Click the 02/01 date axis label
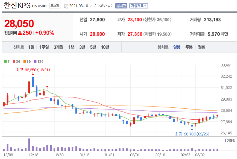The height and width of the screenshot is (159, 237). [135, 155]
